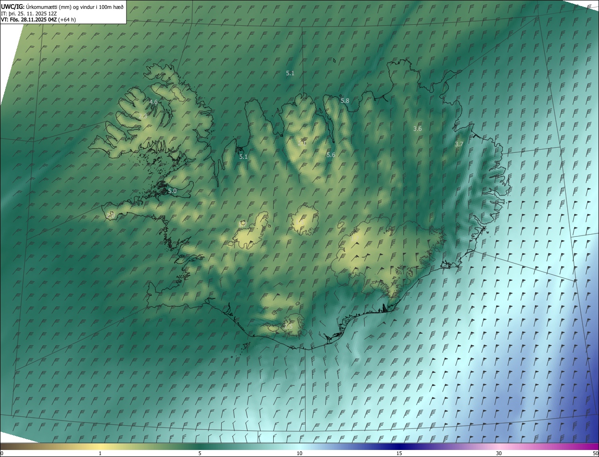Click the colorbar tick label "50"
Screen dimensions: 599x457
[595, 454]
